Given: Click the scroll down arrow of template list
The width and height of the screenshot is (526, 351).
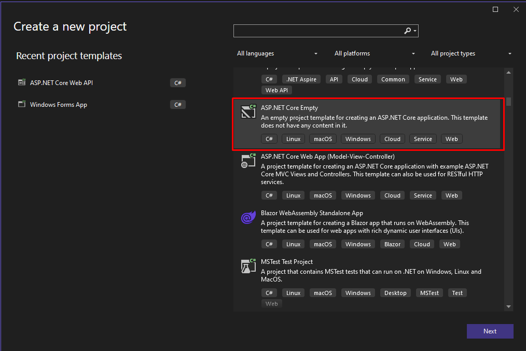Looking at the screenshot, I should coord(508,306).
